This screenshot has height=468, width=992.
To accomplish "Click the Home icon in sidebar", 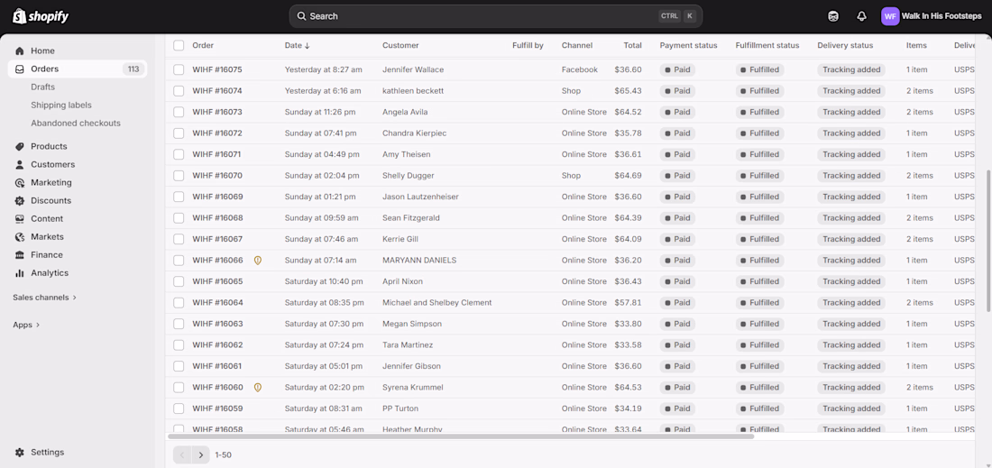I will [20, 50].
